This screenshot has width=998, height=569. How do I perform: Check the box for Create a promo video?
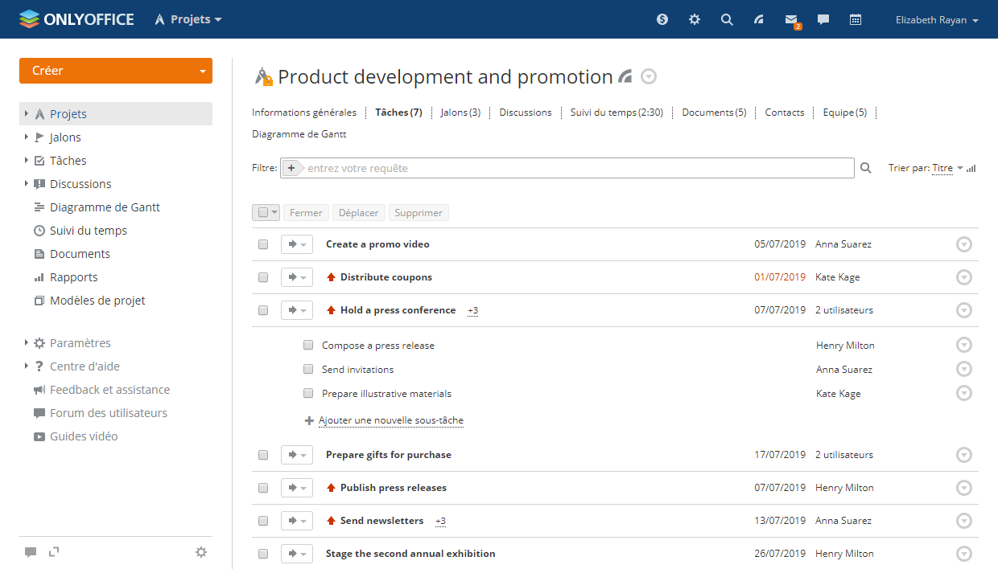263,244
